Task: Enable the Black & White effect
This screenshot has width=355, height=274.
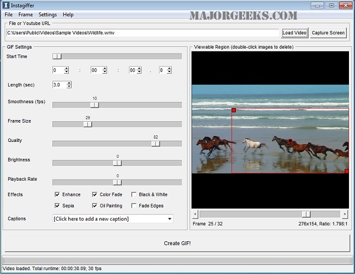Action: [x=134, y=194]
